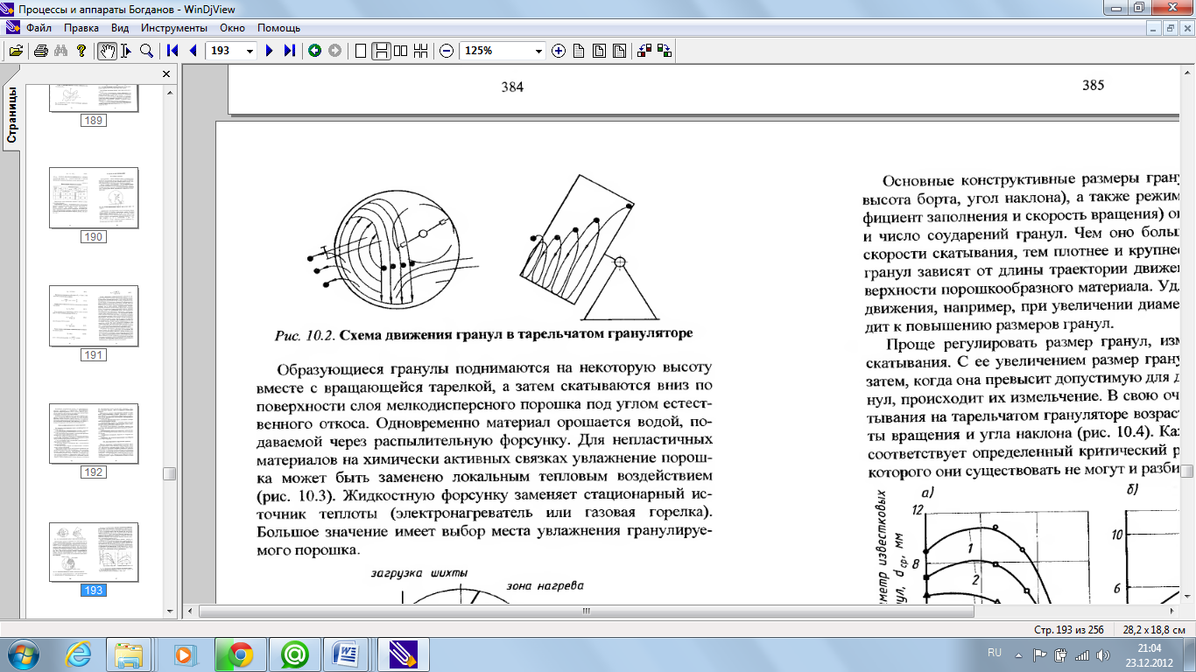Open Find with binoculars icon

tap(61, 51)
